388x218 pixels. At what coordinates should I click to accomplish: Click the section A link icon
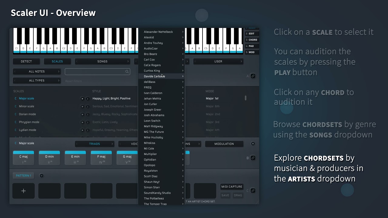pyautogui.click(x=253, y=76)
